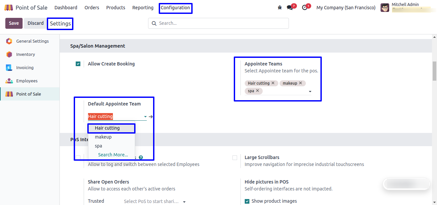Click the help icon beside Employees setting
The height and width of the screenshot is (205, 437).
141,158
